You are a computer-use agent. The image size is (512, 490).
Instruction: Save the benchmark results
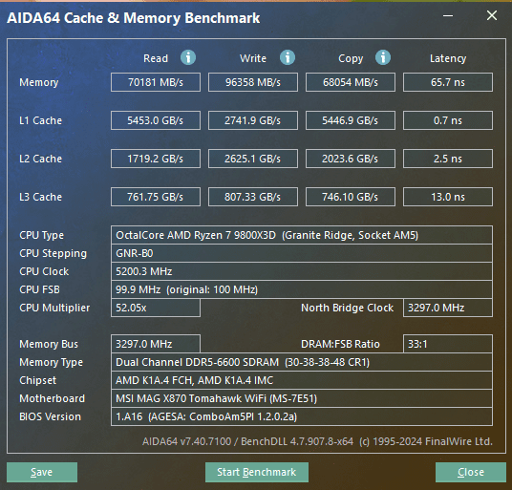[42, 472]
